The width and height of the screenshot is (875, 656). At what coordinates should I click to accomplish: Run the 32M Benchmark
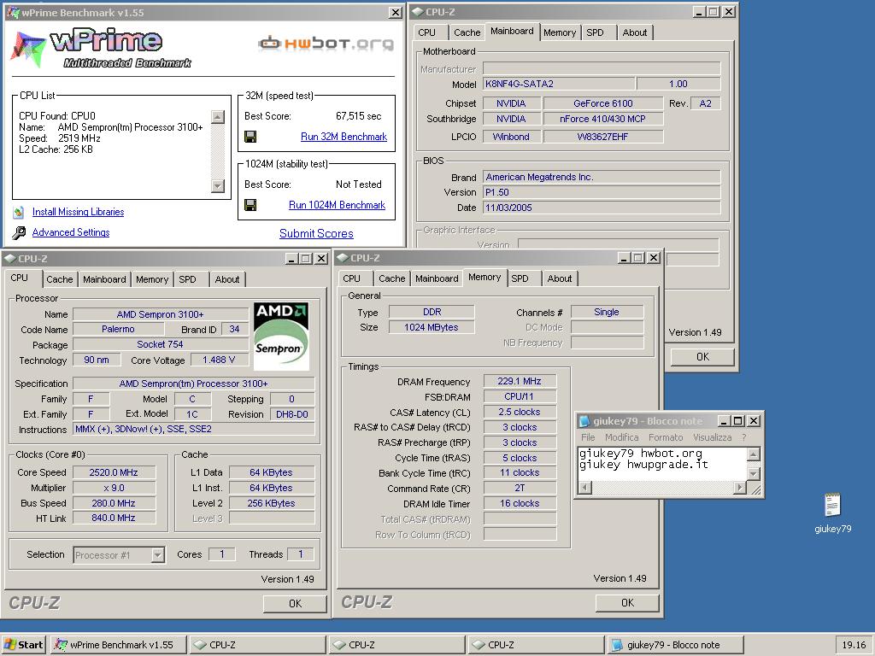344,137
